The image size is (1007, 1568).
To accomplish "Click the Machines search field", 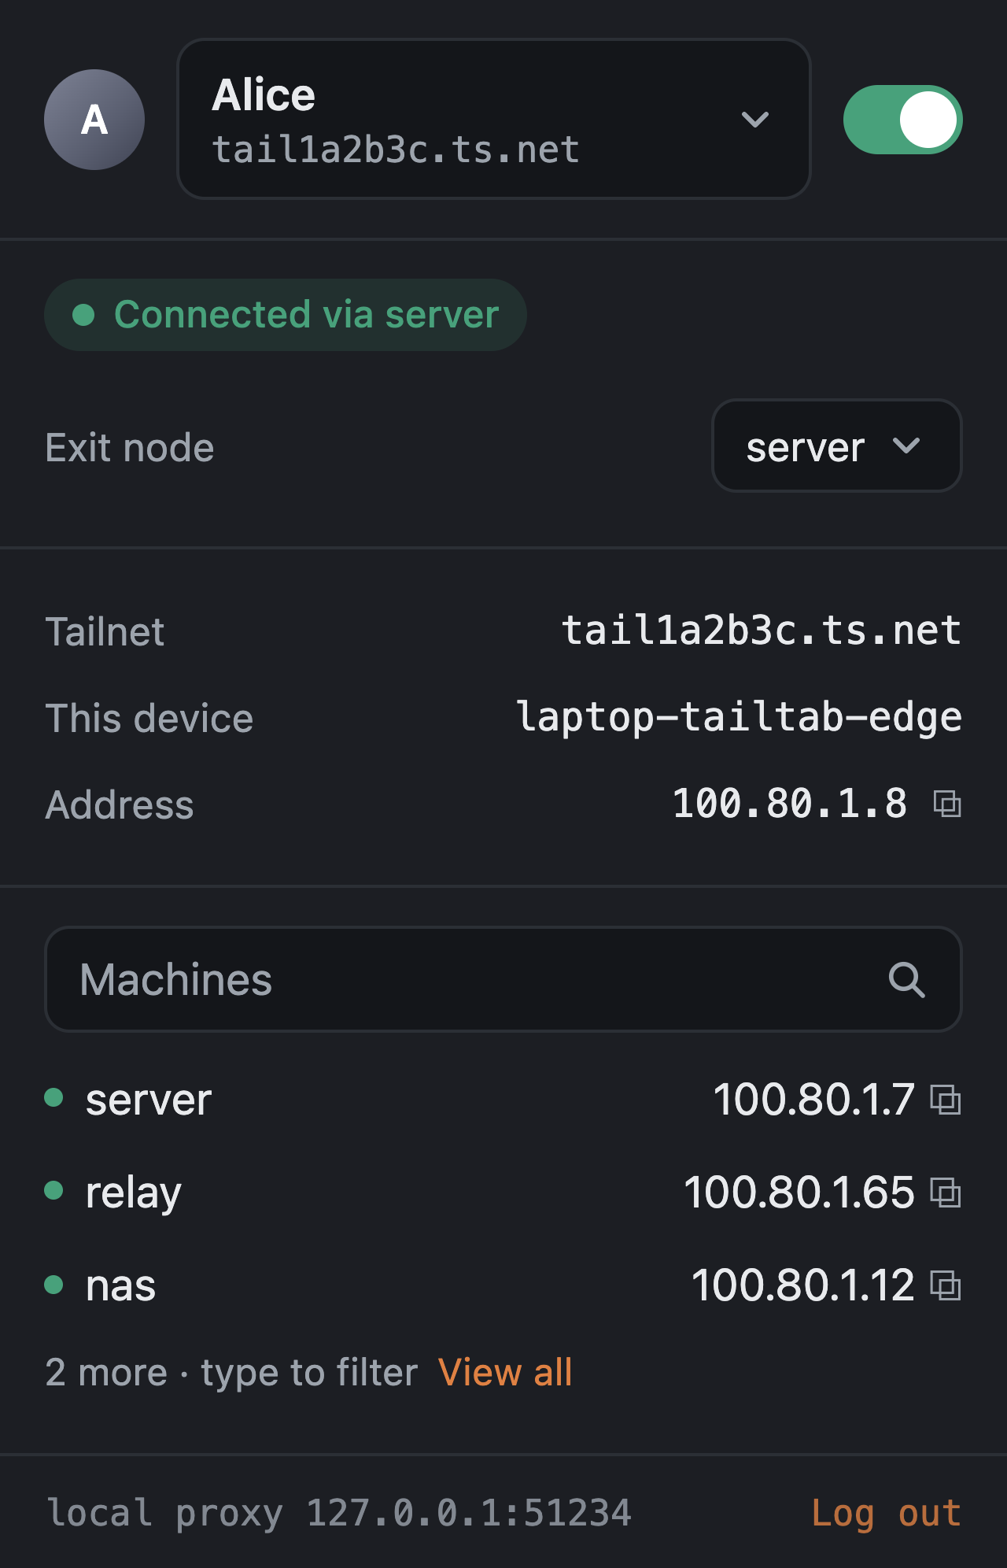I will point(503,979).
